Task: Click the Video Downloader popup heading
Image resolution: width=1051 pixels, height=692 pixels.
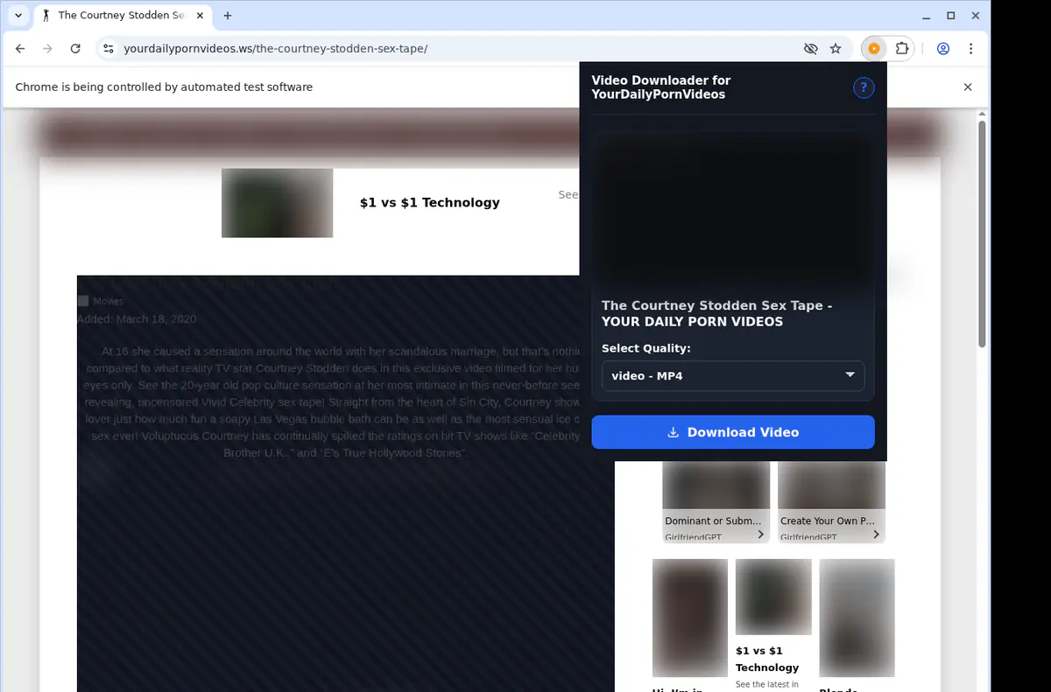Action: (x=661, y=87)
